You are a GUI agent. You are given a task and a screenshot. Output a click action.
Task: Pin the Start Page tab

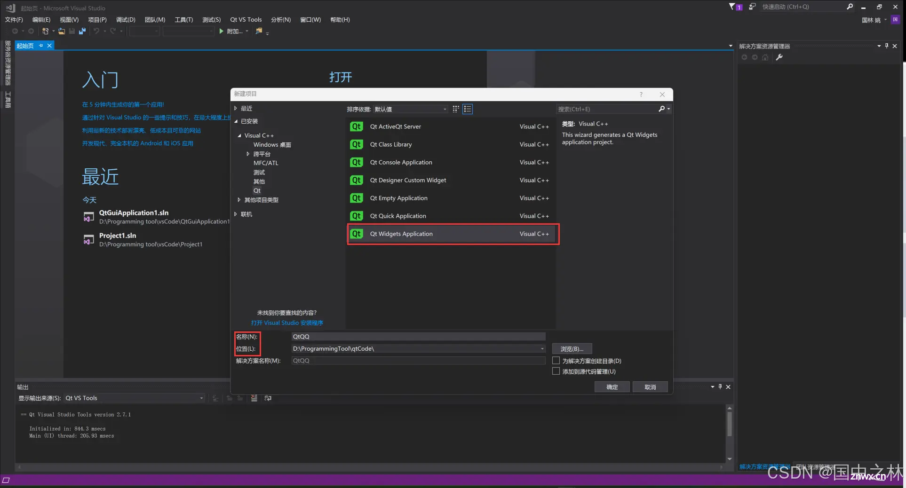coord(41,46)
